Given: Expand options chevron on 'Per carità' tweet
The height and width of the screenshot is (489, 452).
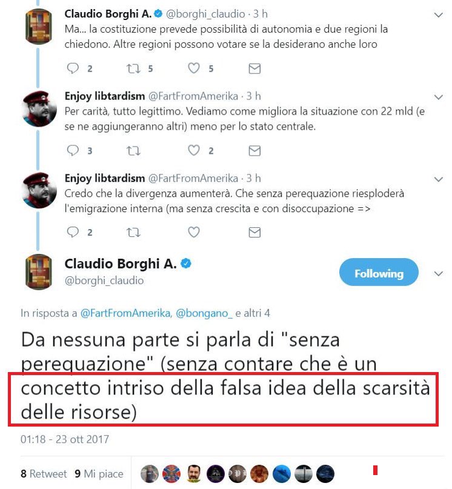Looking at the screenshot, I should click(x=439, y=97).
